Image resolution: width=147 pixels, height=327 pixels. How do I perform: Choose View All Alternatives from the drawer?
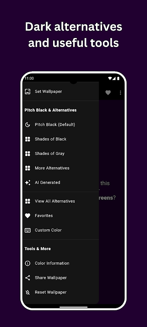click(x=60, y=201)
